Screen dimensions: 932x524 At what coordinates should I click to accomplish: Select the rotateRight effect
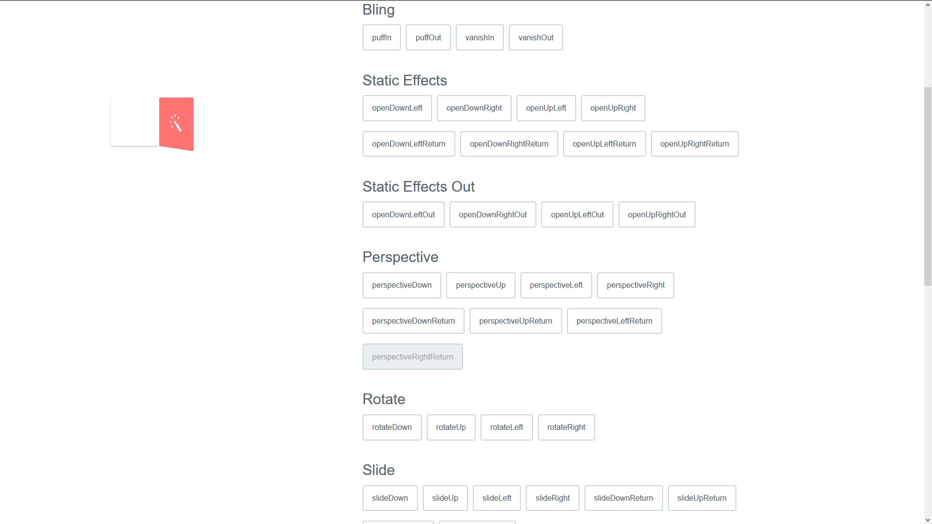[x=566, y=427]
